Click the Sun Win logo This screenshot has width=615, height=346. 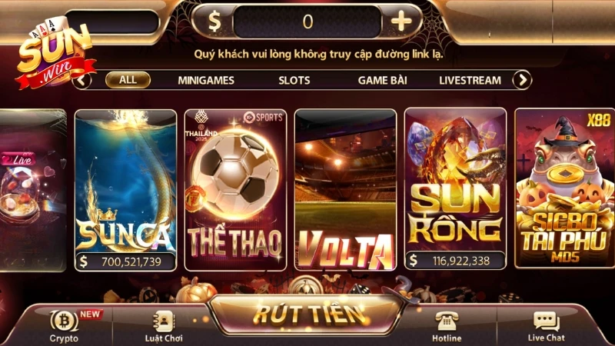54,52
